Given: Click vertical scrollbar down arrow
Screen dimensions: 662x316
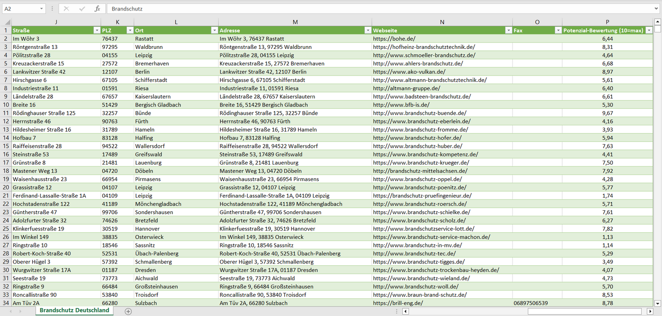Looking at the screenshot, I should click(x=658, y=303).
